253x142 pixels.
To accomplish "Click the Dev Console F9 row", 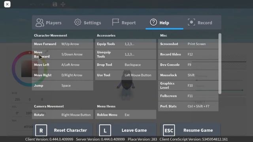I will pos(188,65).
